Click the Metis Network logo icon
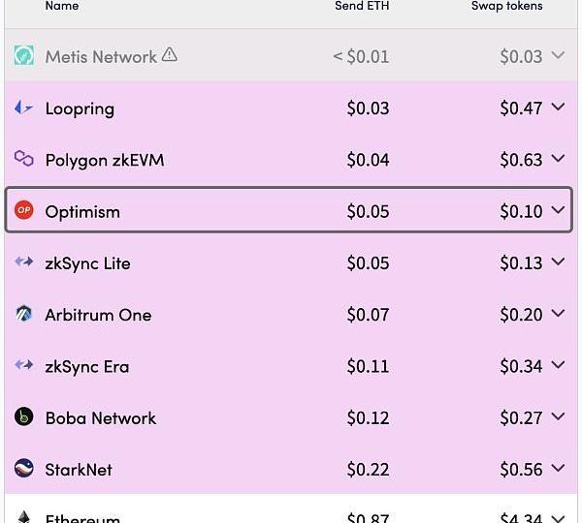The image size is (582, 523). click(24, 56)
